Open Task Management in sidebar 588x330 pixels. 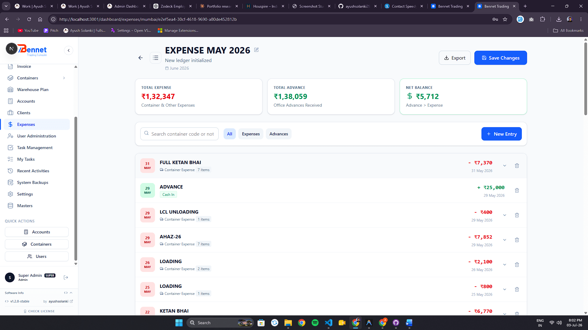click(x=37, y=148)
